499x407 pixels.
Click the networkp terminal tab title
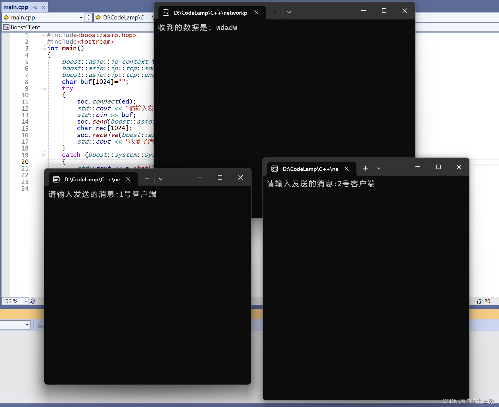[210, 13]
